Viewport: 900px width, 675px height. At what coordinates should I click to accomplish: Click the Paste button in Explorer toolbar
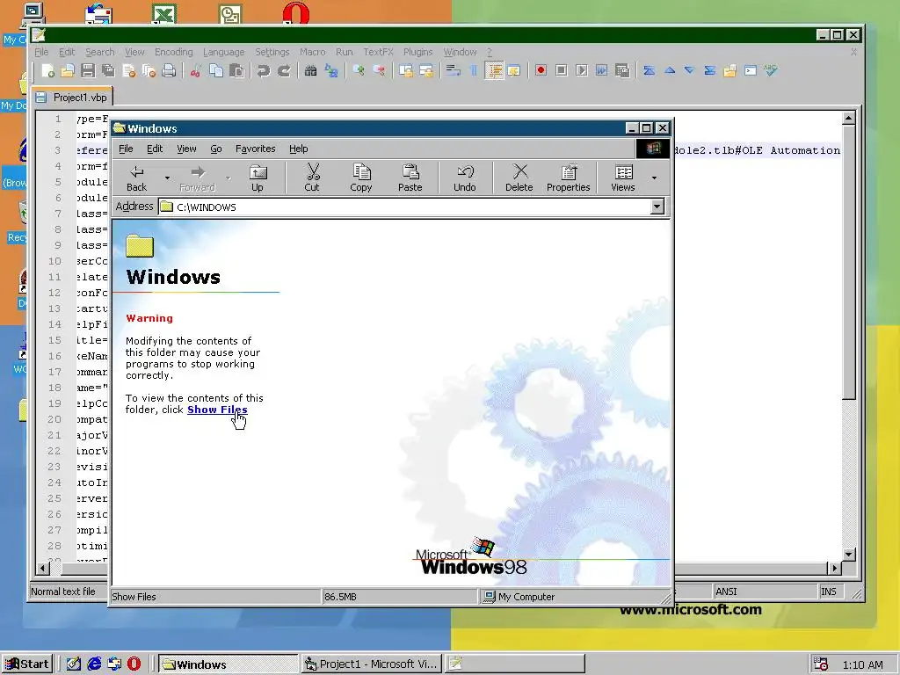point(410,178)
